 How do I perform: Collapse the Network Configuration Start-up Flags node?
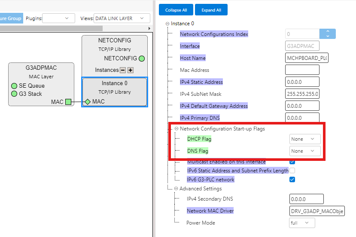point(176,129)
